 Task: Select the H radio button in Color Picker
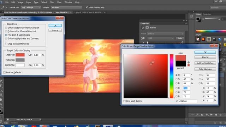point(177,75)
